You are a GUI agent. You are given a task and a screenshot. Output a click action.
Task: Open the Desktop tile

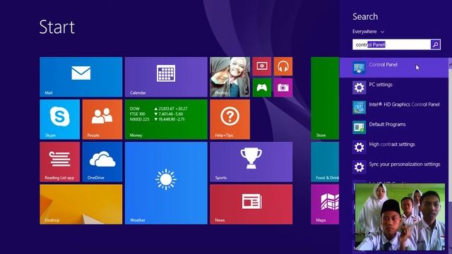81,205
